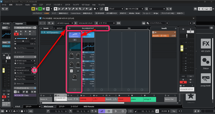This screenshot has width=215, height=114.
Task: Select the Play speaker tool
Action: click(87, 9)
